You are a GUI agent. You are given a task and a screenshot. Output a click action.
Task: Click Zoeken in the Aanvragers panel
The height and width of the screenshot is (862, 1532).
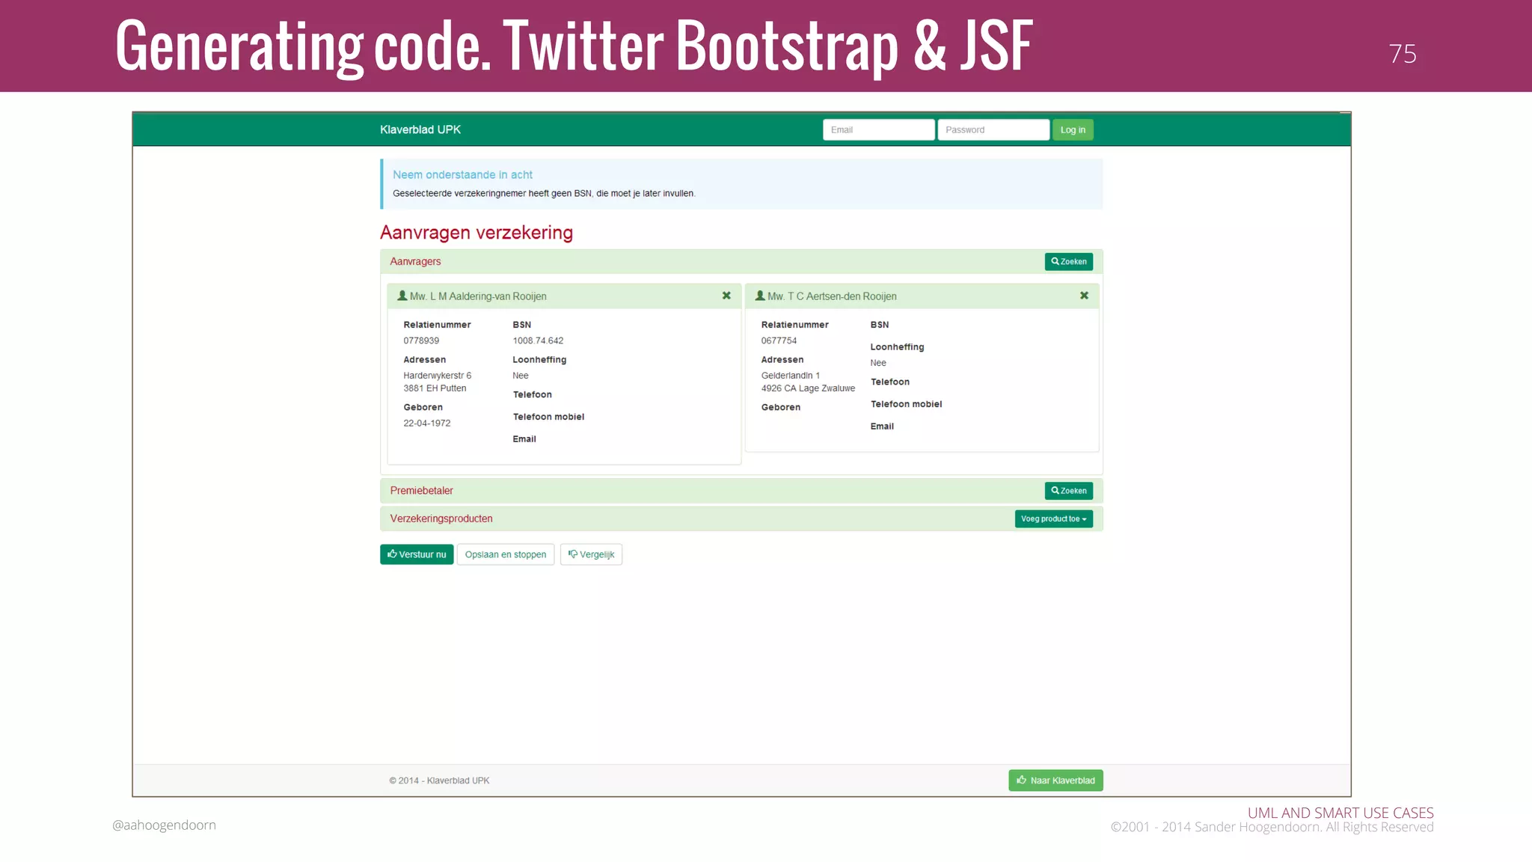pyautogui.click(x=1068, y=261)
